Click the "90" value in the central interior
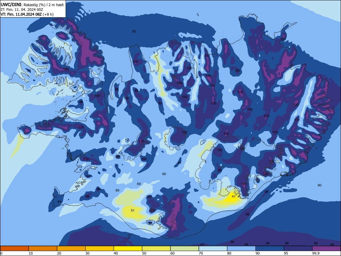Screen dimensions: 341x256 [x=164, y=174]
